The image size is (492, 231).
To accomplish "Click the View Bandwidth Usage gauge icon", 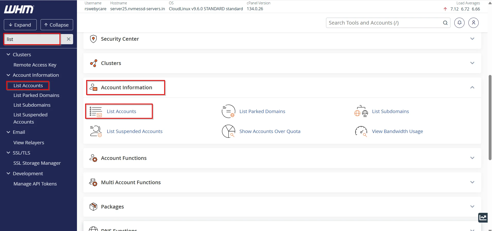I will [x=361, y=131].
